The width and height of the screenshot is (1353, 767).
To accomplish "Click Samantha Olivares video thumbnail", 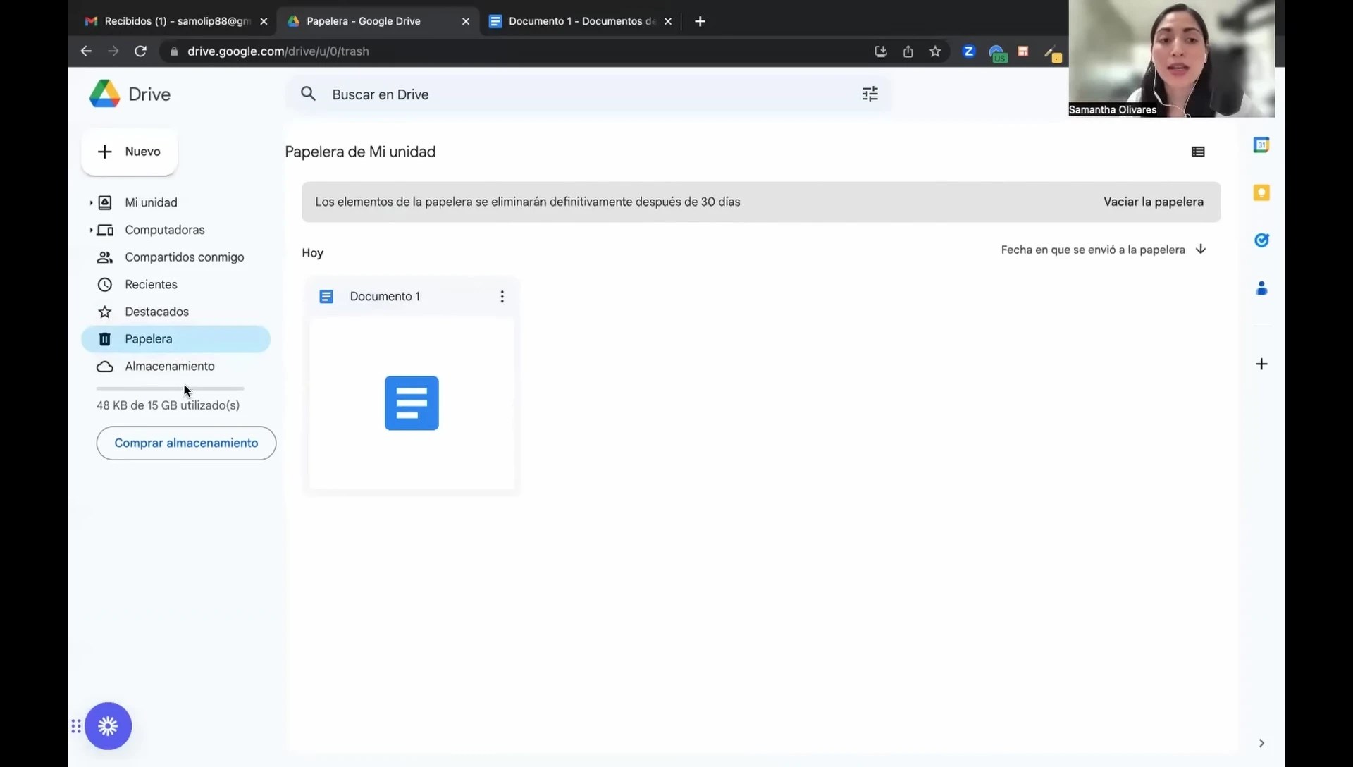I will [x=1171, y=59].
